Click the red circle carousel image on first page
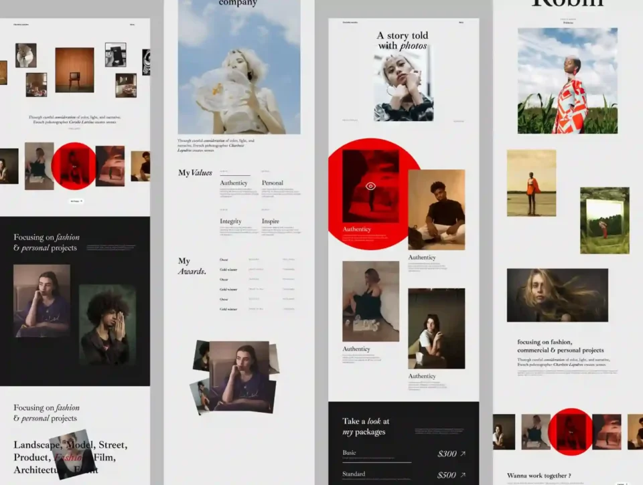Image resolution: width=643 pixels, height=485 pixels. coord(74,166)
